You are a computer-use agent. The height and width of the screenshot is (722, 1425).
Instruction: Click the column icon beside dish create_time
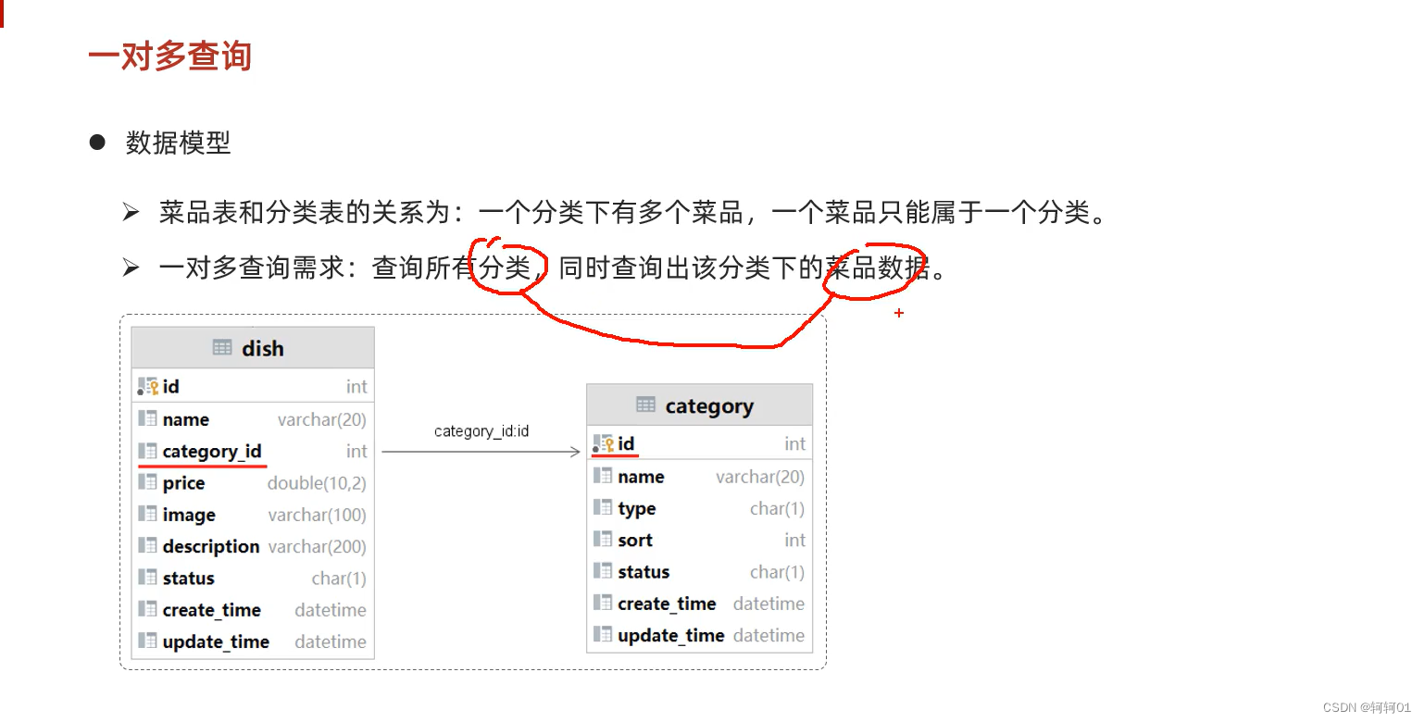pyautogui.click(x=148, y=609)
